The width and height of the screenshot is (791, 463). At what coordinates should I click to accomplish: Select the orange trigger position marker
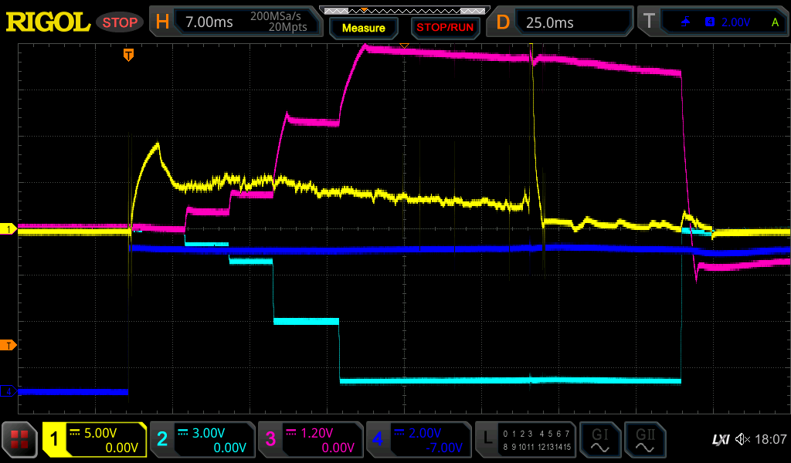129,55
